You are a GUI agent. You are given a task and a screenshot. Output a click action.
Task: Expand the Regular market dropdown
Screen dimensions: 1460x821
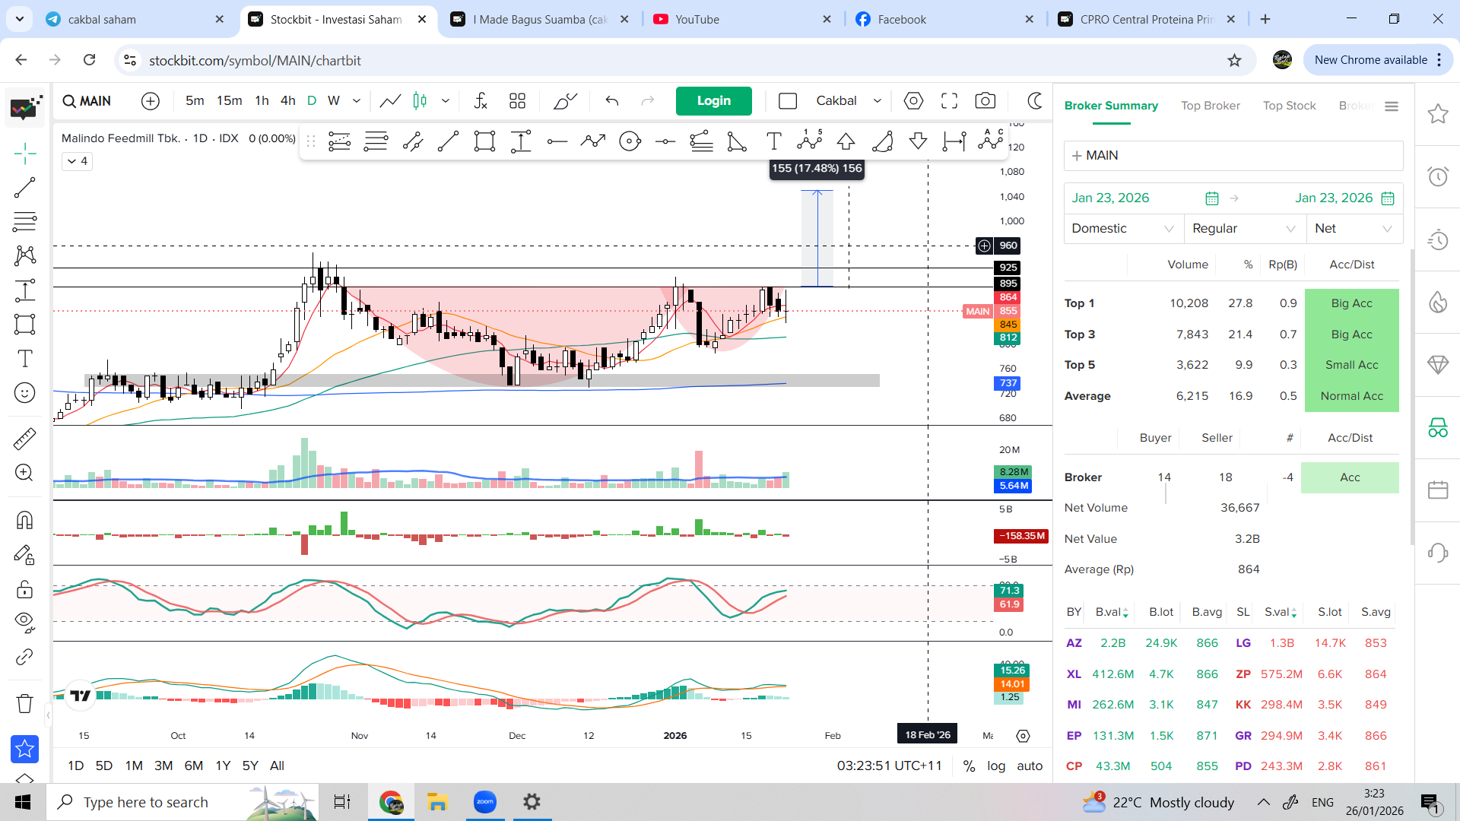1243,228
